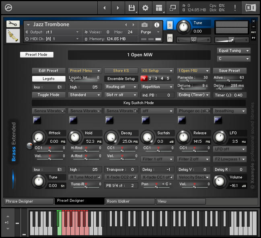Select next preset arrow beside Jazz Trombone
The height and width of the screenshot is (238, 261).
(134, 25)
